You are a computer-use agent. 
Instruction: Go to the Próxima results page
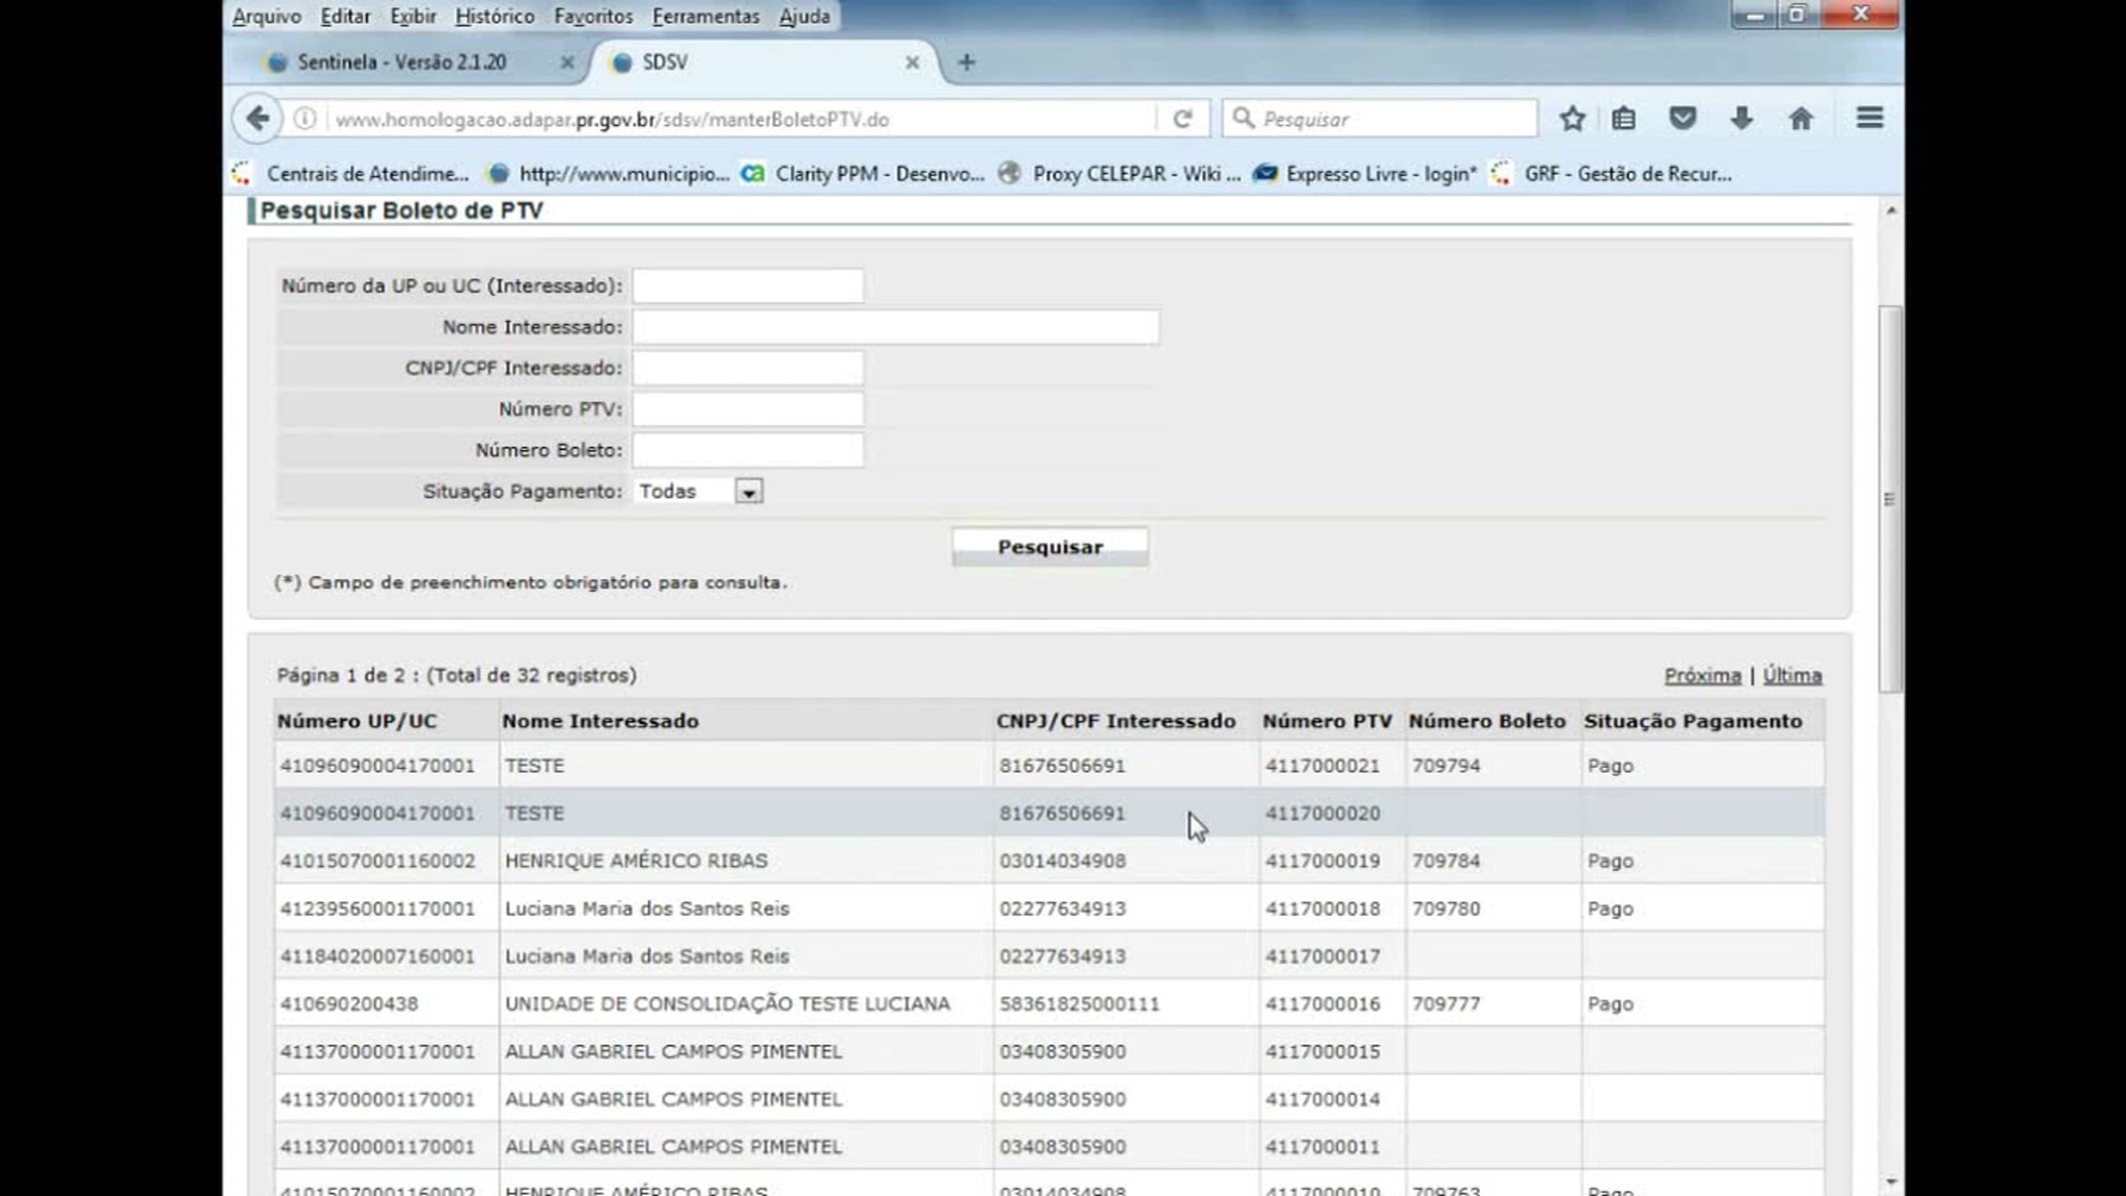(1702, 675)
